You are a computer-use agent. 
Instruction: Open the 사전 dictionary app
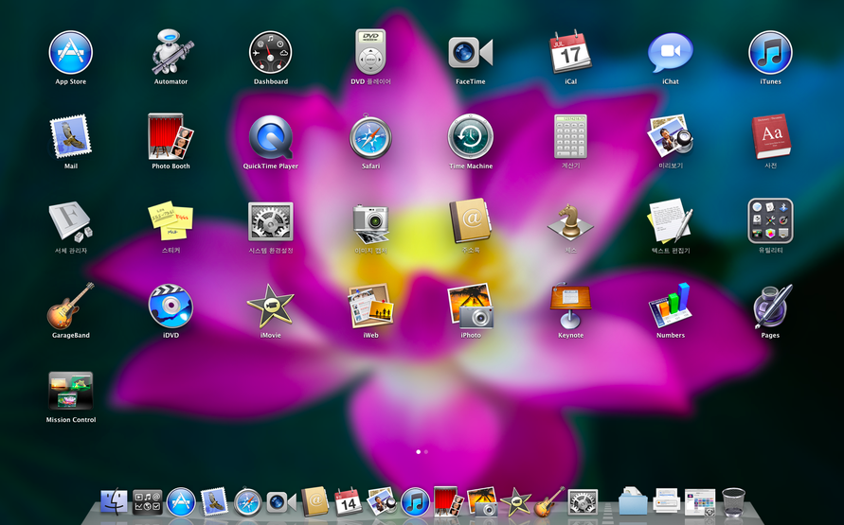click(x=771, y=136)
